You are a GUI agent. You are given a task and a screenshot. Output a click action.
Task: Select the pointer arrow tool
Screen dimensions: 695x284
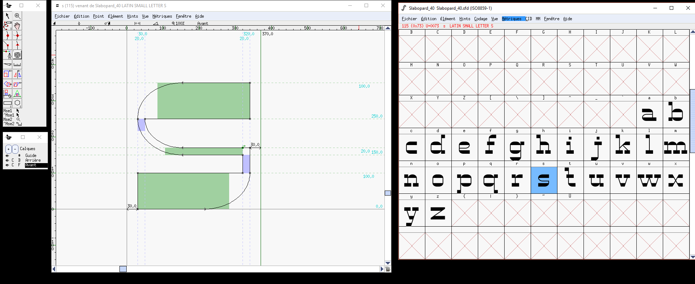pyautogui.click(x=8, y=16)
